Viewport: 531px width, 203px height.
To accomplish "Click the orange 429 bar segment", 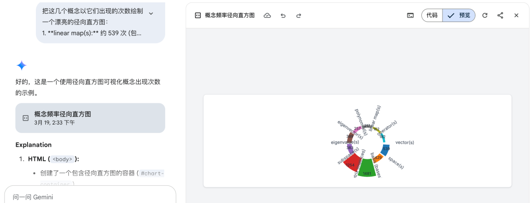I will click(377, 158).
